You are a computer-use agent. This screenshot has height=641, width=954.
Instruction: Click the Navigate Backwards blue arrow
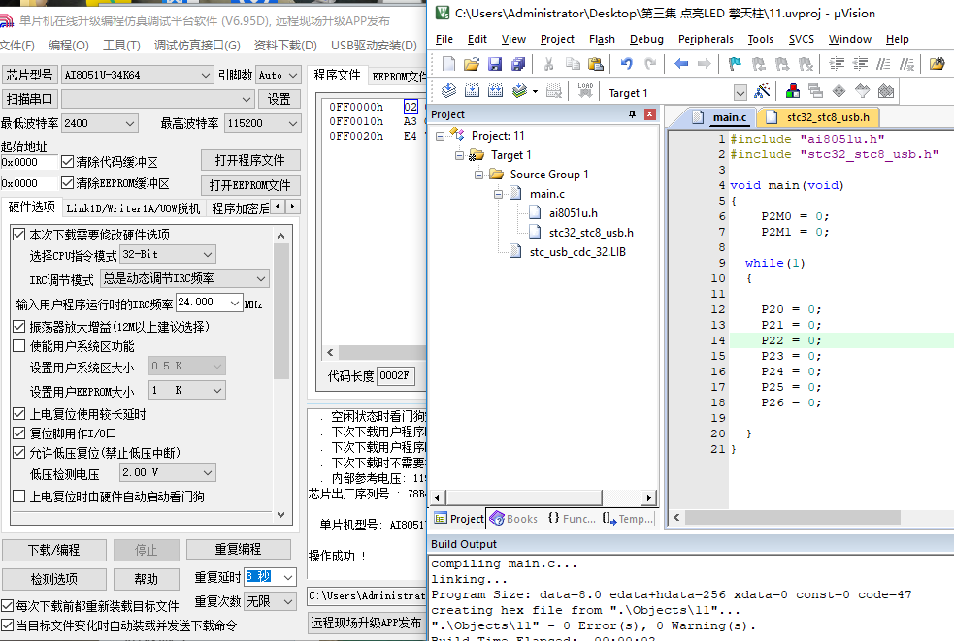[681, 64]
